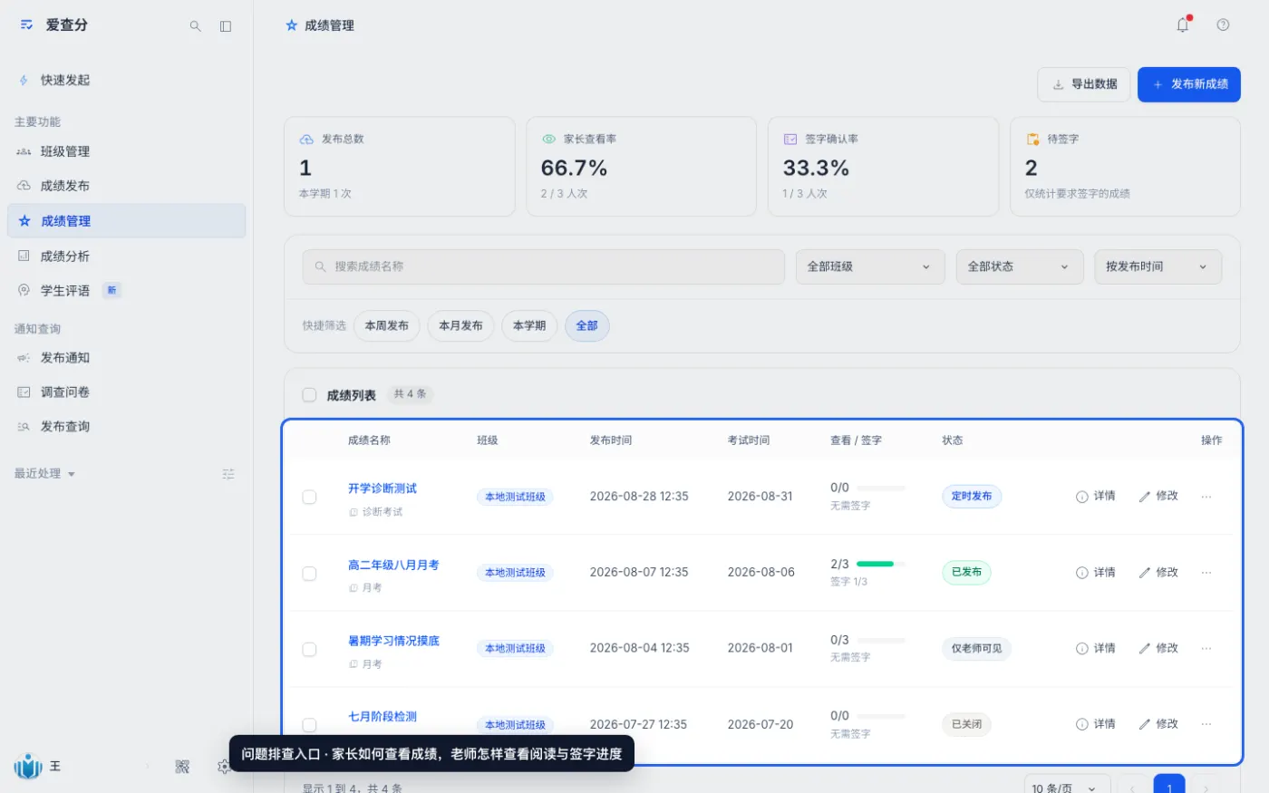Open more actions for 暑期学习情况摸底
The image size is (1269, 793).
(x=1206, y=649)
